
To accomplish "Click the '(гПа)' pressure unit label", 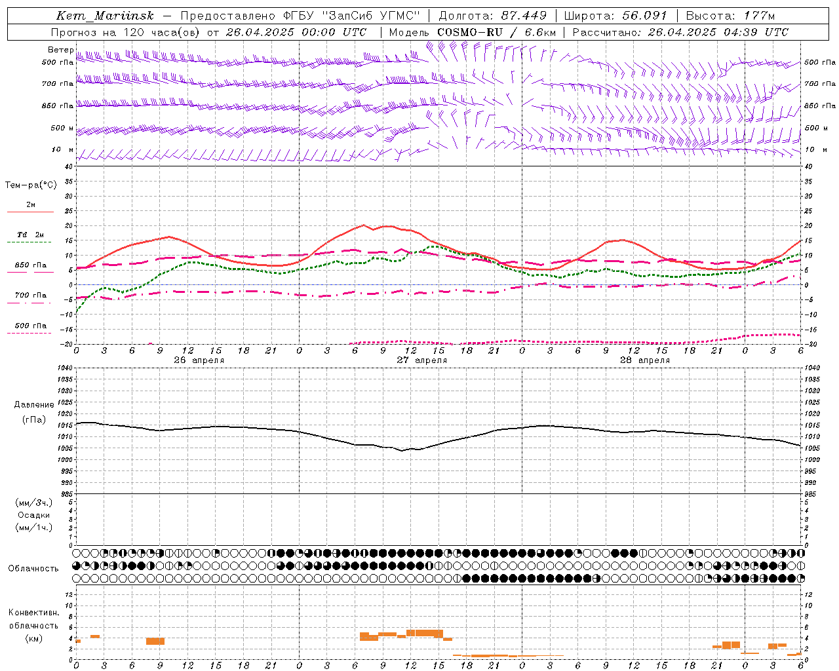I will [33, 419].
